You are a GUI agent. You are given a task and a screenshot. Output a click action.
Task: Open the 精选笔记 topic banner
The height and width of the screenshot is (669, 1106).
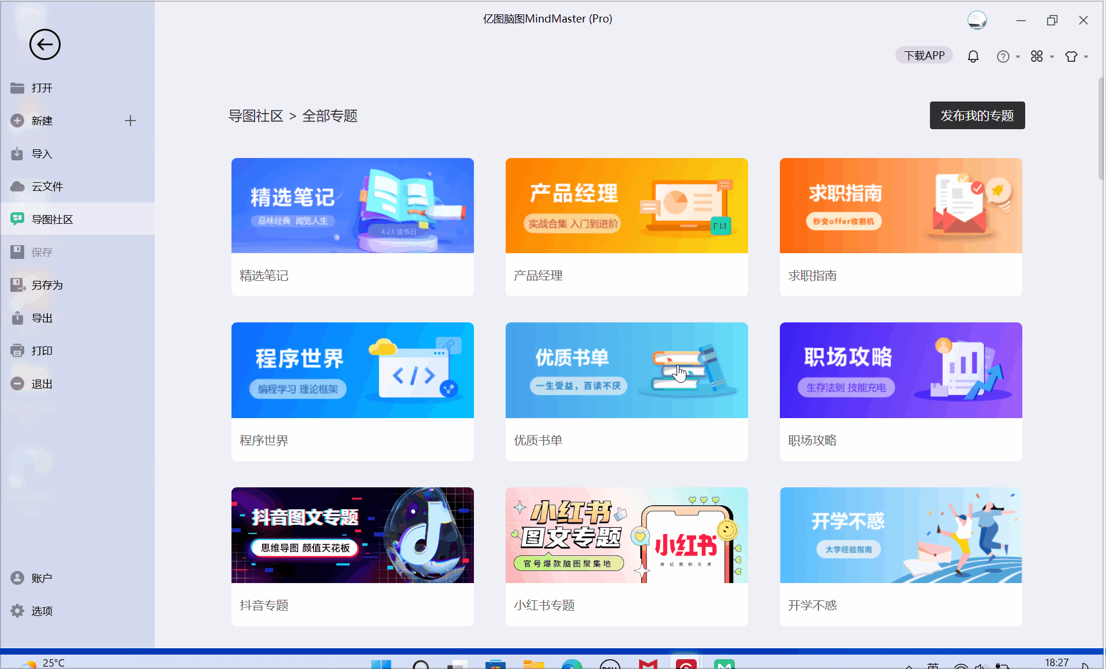pos(353,205)
